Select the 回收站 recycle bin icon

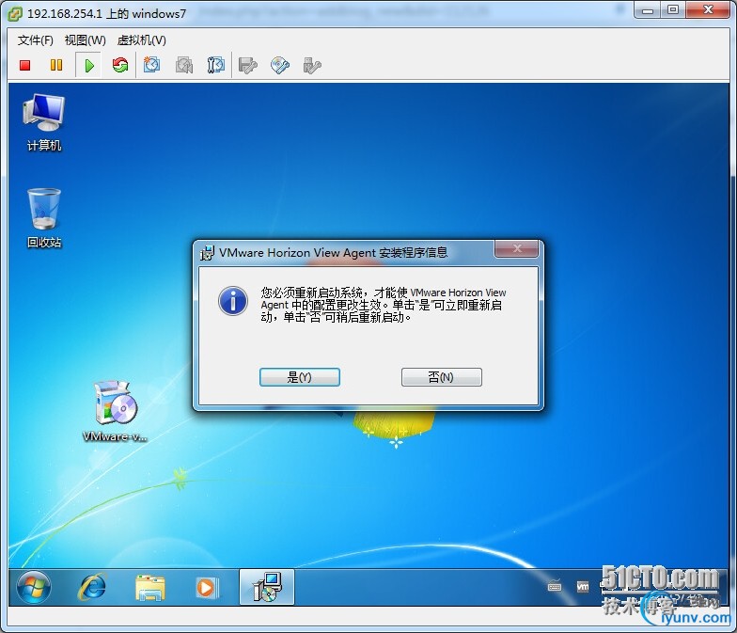(x=43, y=218)
